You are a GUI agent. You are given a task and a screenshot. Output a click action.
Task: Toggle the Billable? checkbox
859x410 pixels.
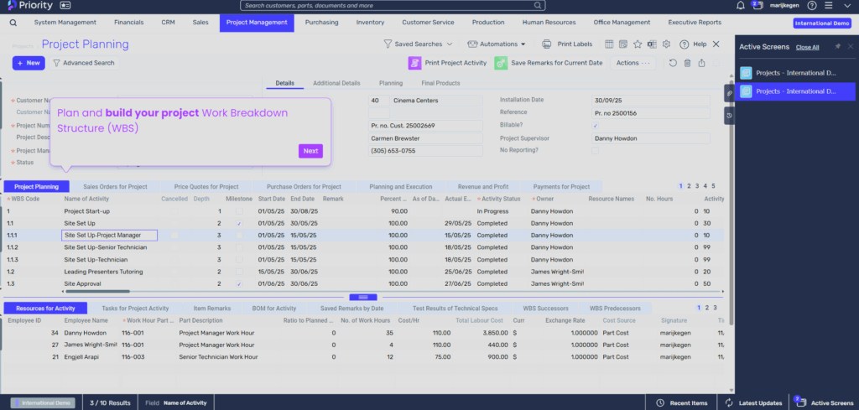point(596,126)
